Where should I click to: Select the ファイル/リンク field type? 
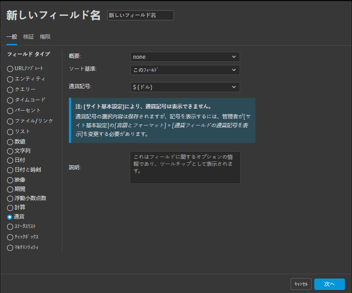coord(9,121)
